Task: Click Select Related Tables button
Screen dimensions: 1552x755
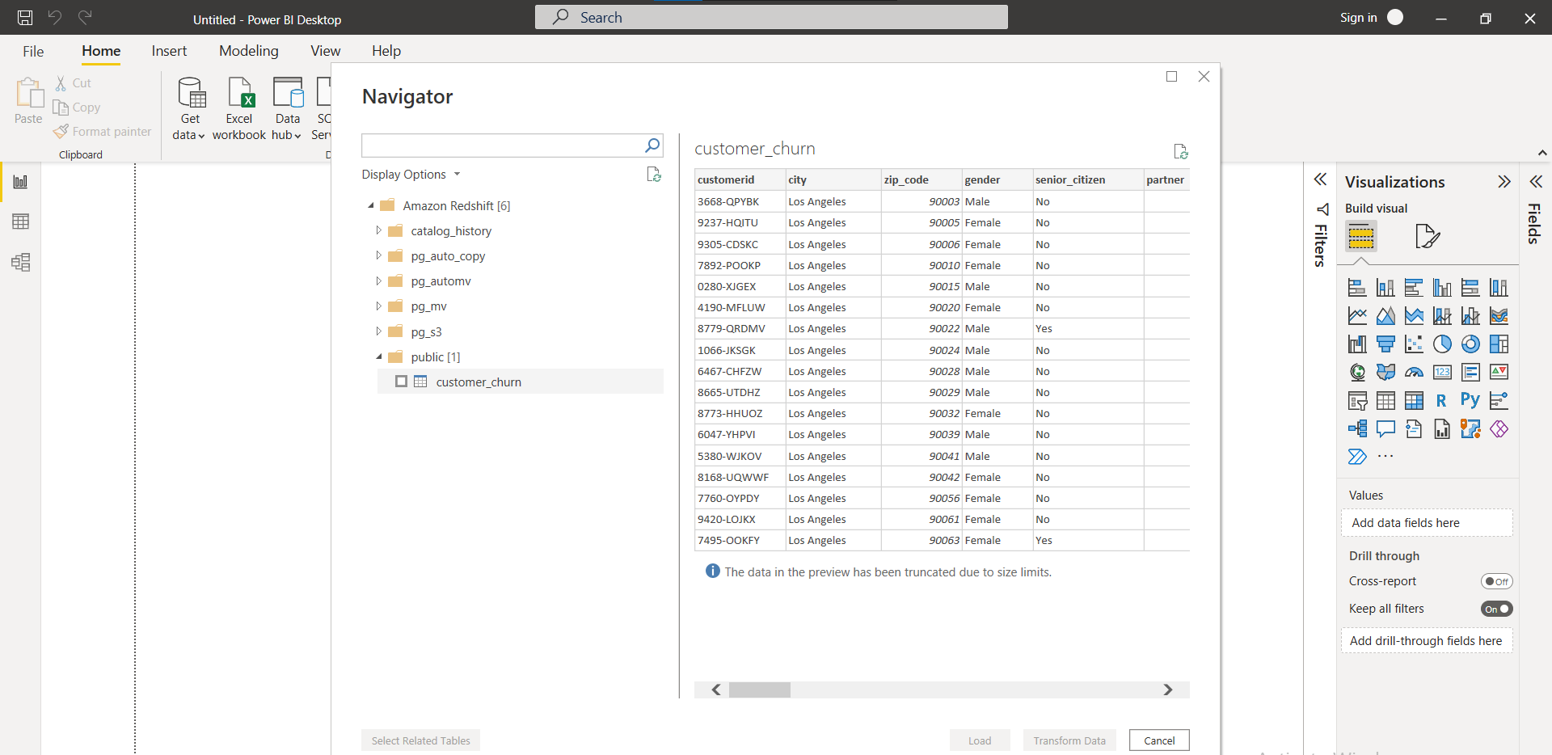Action: pos(420,740)
